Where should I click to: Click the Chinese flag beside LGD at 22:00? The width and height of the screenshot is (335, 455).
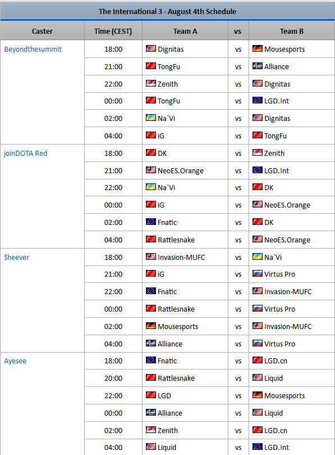pyautogui.click(x=151, y=395)
